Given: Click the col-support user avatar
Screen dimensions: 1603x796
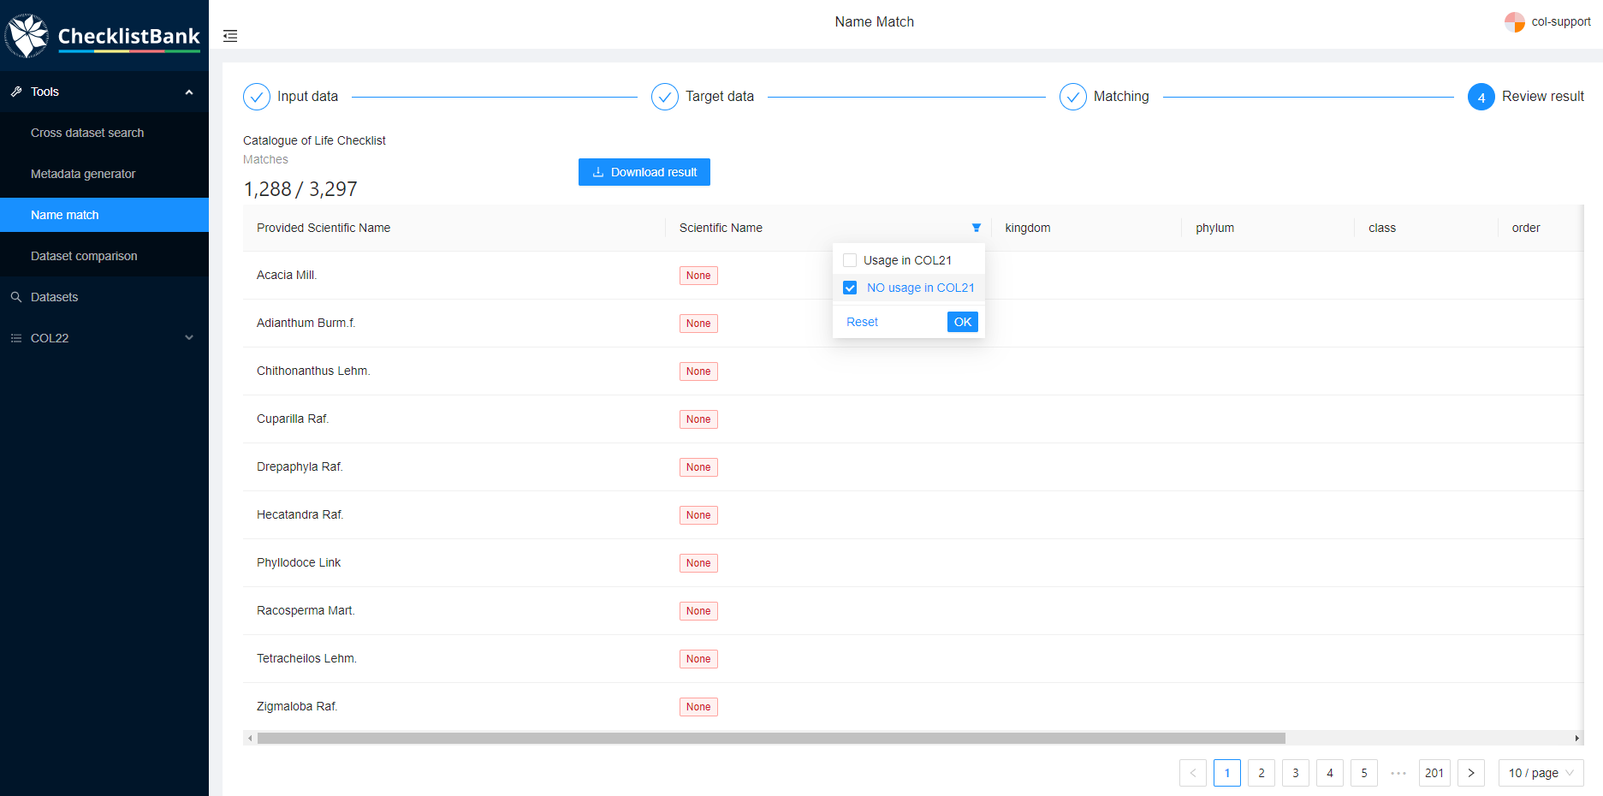Looking at the screenshot, I should (1514, 22).
